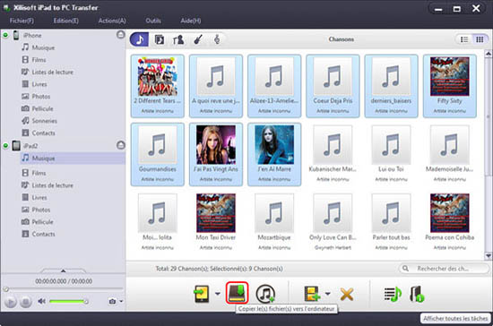493x326 pixels.
Task: Click the play button in player
Action: tap(11, 302)
